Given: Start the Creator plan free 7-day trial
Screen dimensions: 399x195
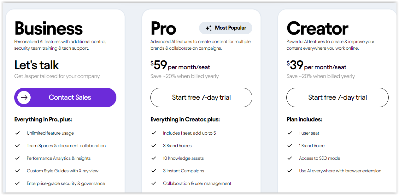Looking at the screenshot, I should pos(337,97).
